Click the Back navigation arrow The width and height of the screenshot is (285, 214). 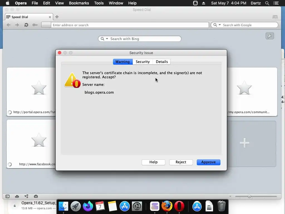point(8,25)
